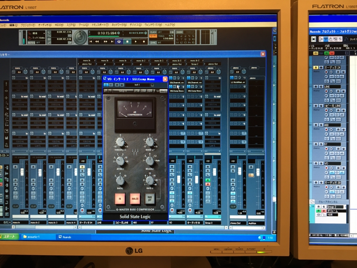Open the オーディオ(A) menu

coord(45,25)
